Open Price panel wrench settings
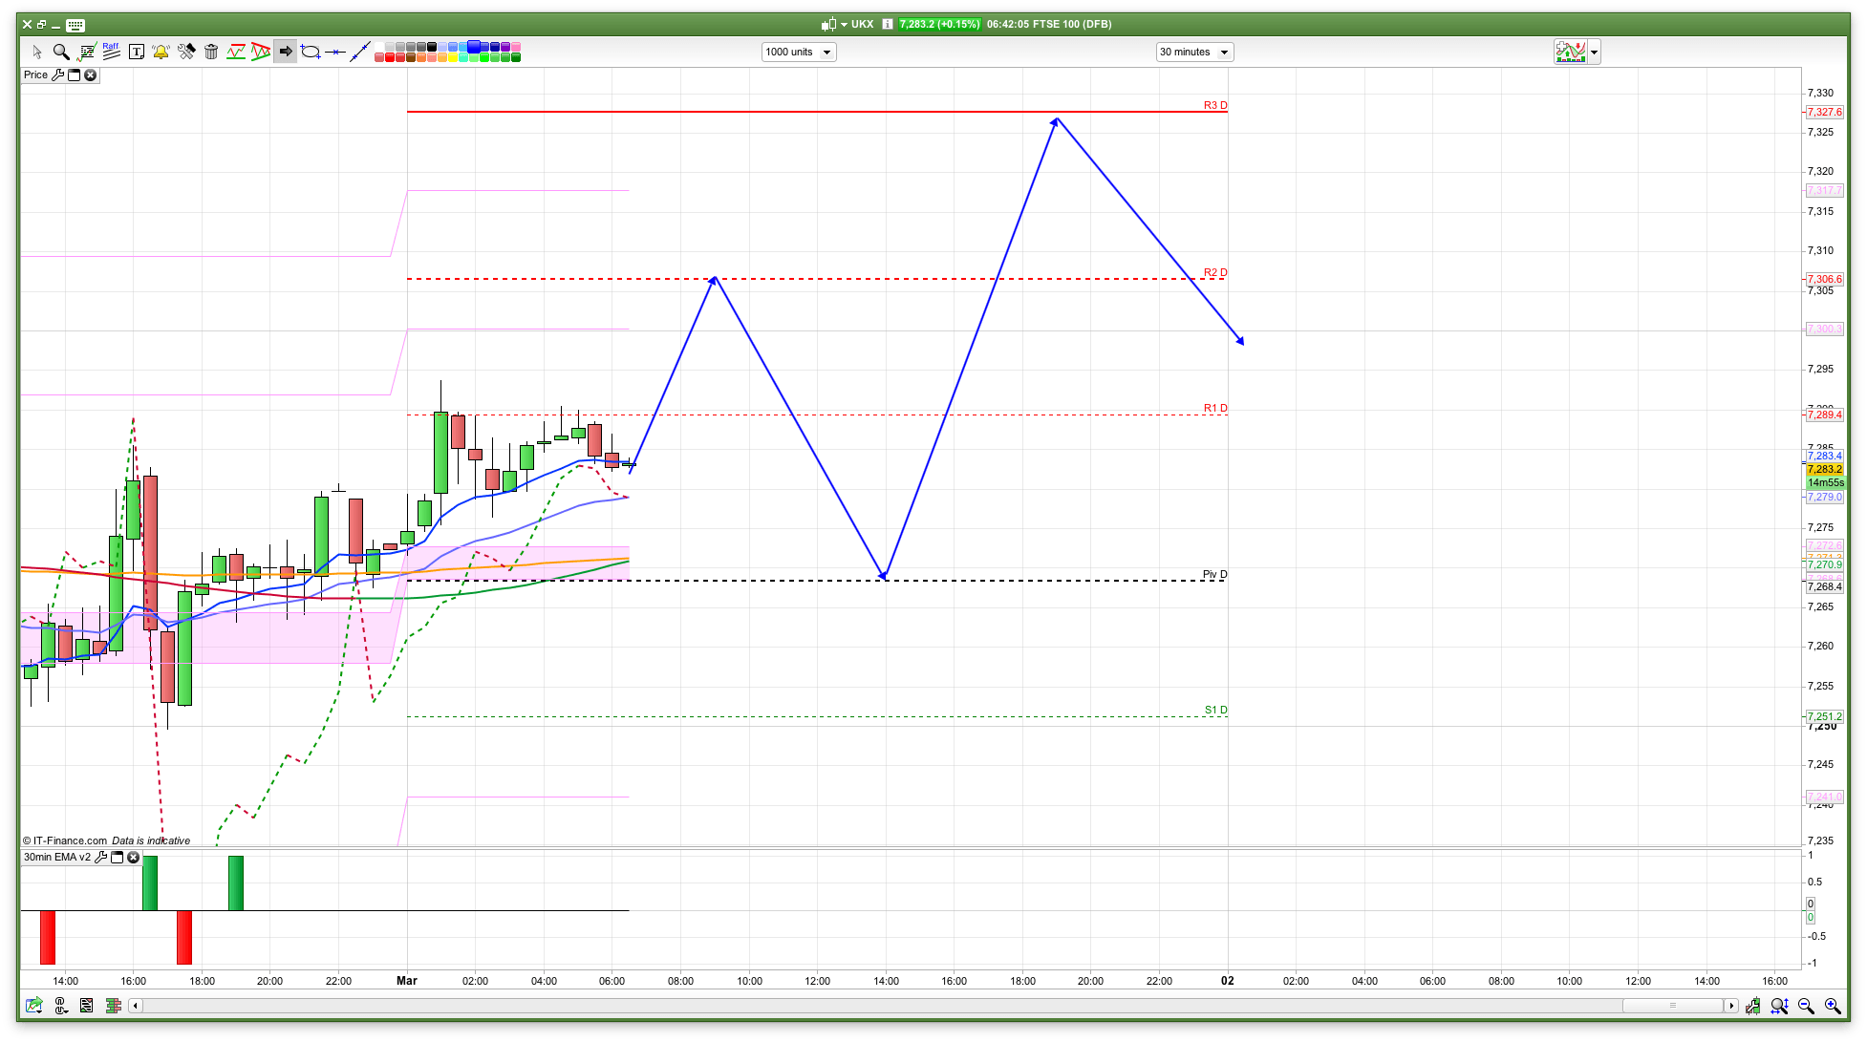The image size is (1867, 1042). click(57, 74)
